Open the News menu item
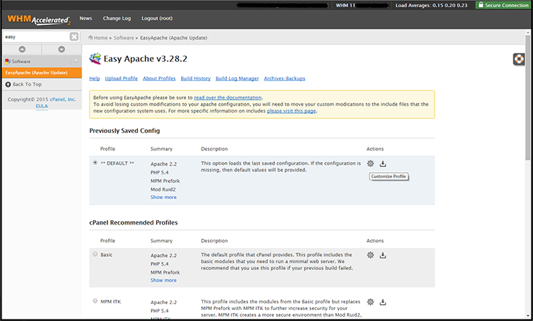Viewport: 533px width, 321px height. click(85, 18)
